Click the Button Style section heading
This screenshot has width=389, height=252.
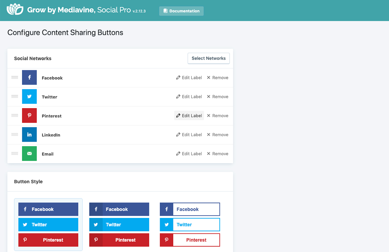28,182
